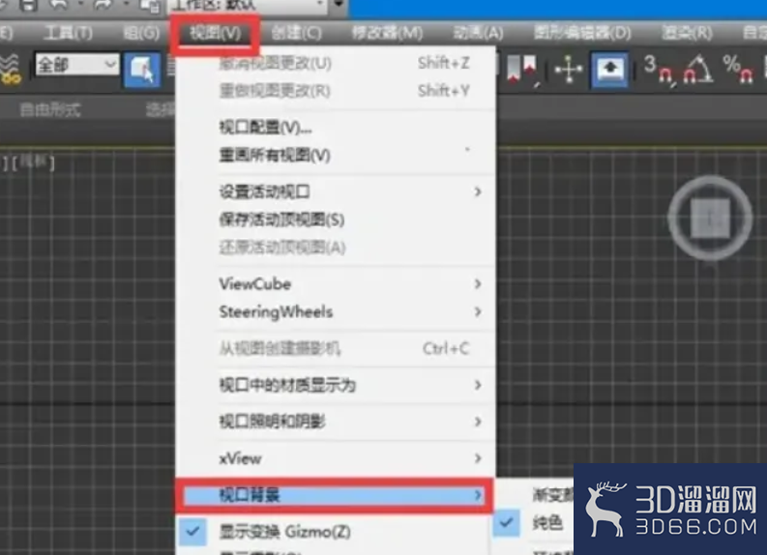
Task: Click the Redo arrow in title bar
Action: [103, 5]
